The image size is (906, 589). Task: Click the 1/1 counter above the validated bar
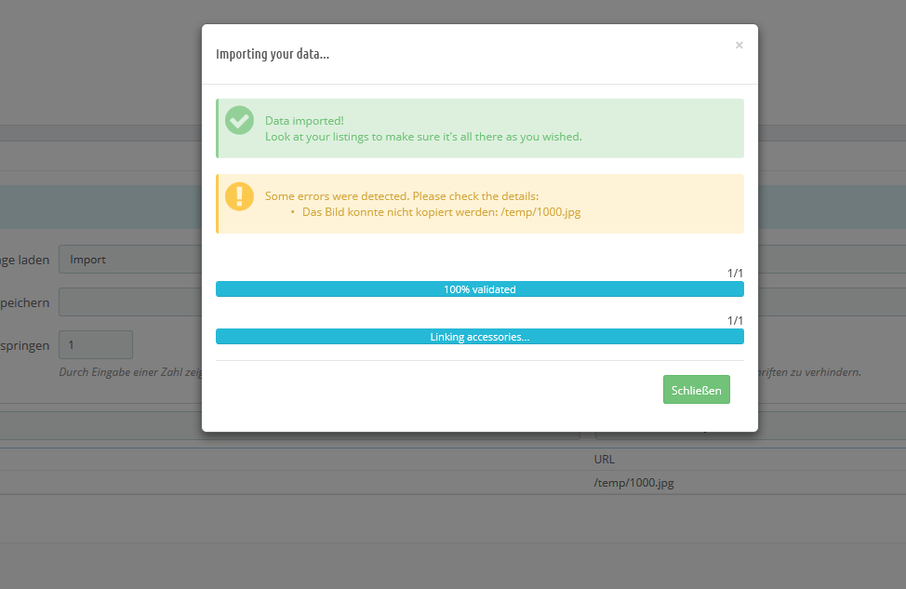(735, 274)
